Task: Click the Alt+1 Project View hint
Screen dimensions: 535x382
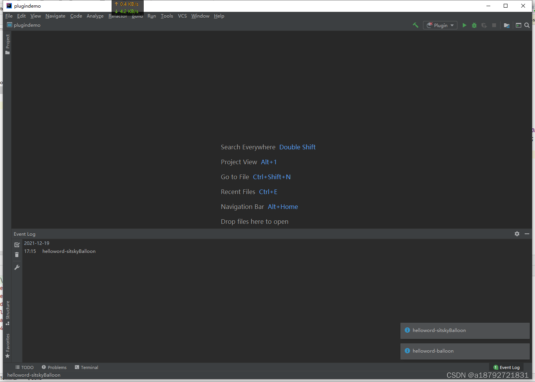Action: coord(269,162)
